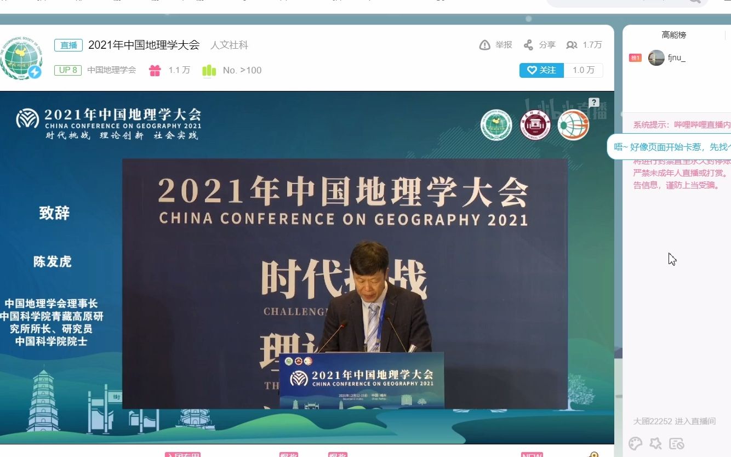Select the 高能榜 tab
This screenshot has height=457, width=731.
point(673,35)
